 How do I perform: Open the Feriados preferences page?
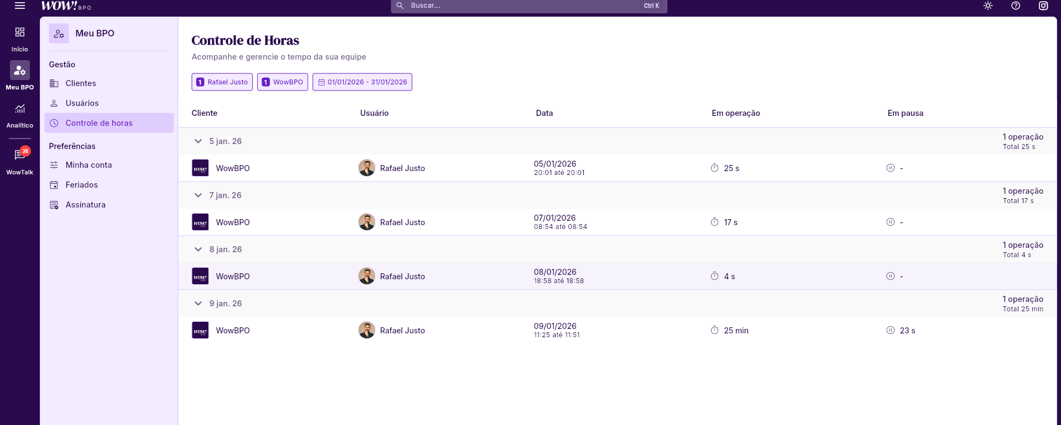(81, 185)
